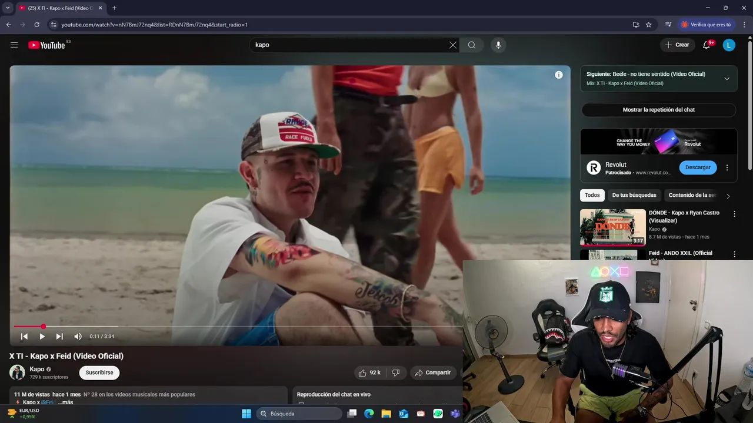Screen dimensions: 753x423
Task: Open File Explorer from taskbar
Action: click(x=386, y=414)
